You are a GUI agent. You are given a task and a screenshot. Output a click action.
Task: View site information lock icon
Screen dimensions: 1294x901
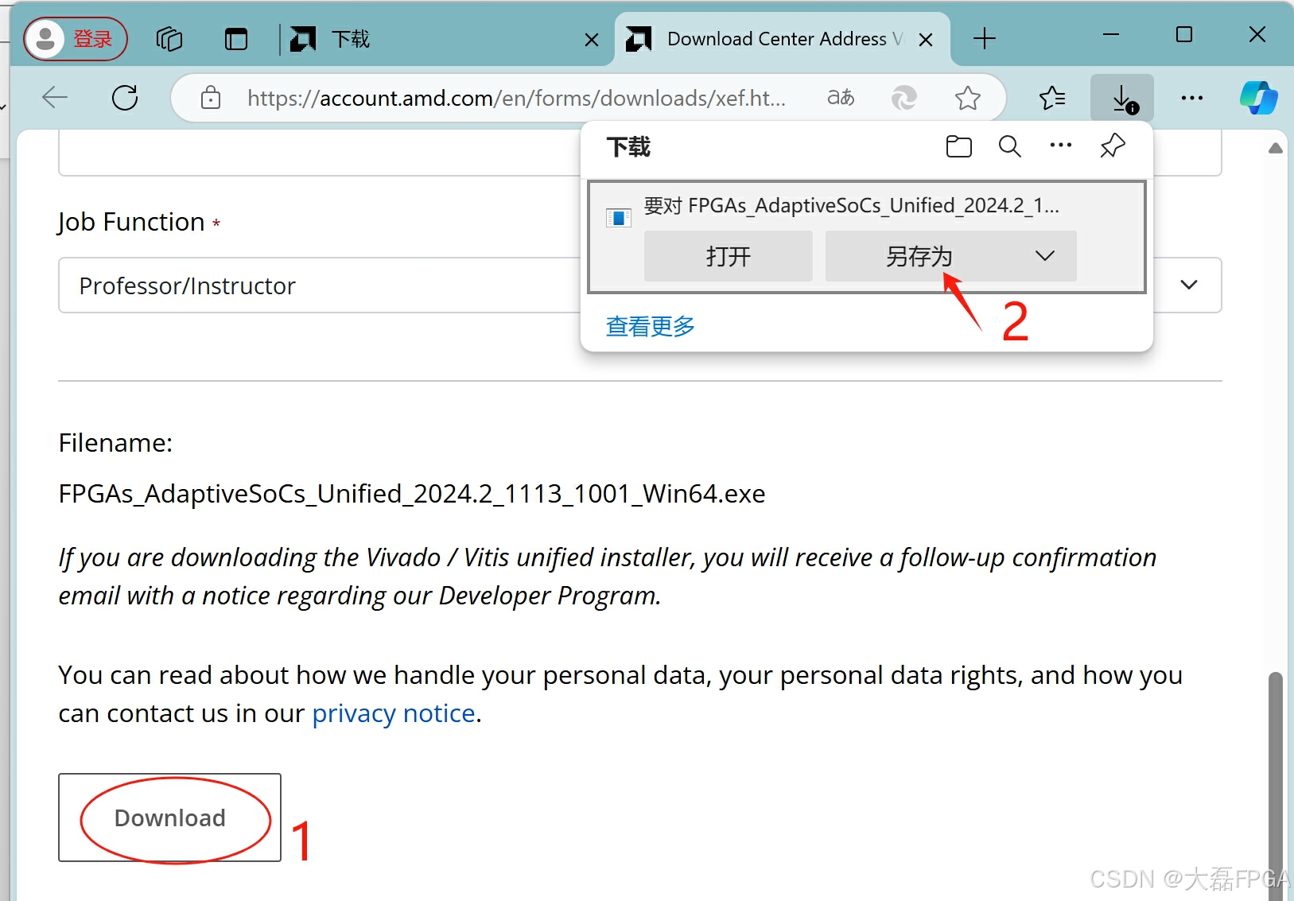point(211,98)
